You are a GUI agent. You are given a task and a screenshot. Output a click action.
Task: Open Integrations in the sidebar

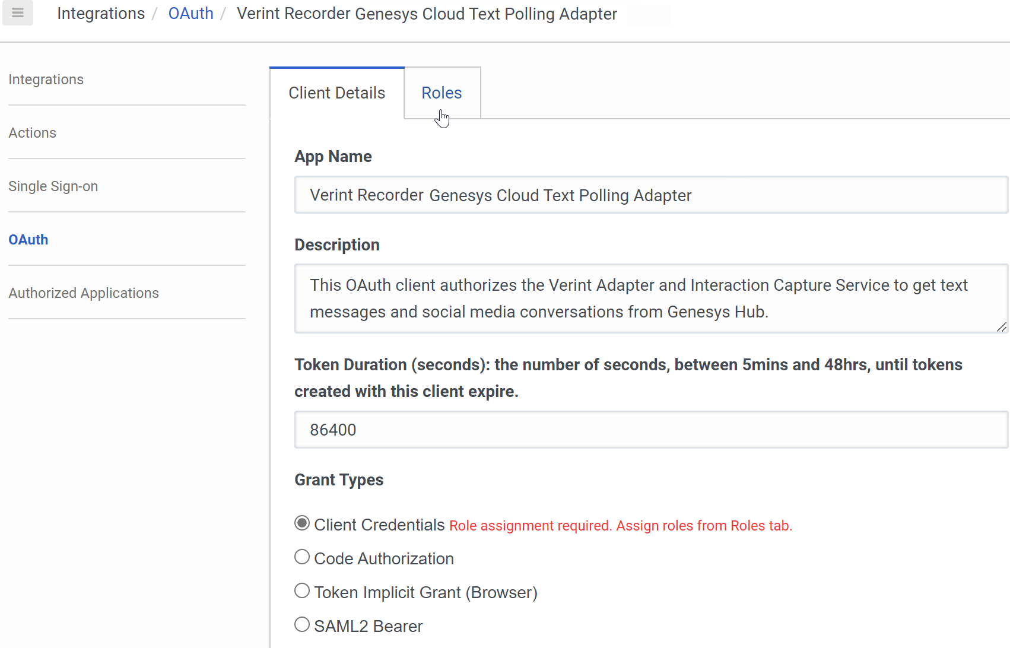(46, 79)
